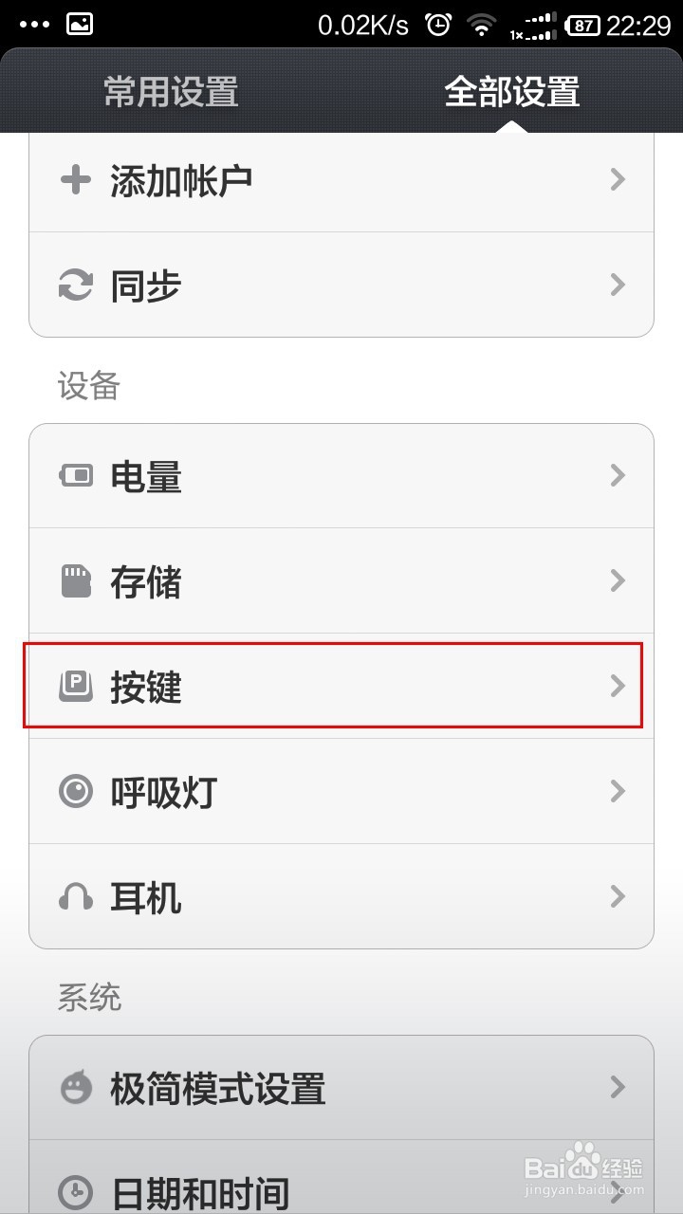
Task: Tap the clock icon beside 日期和时间
Action: pyautogui.click(x=76, y=1192)
